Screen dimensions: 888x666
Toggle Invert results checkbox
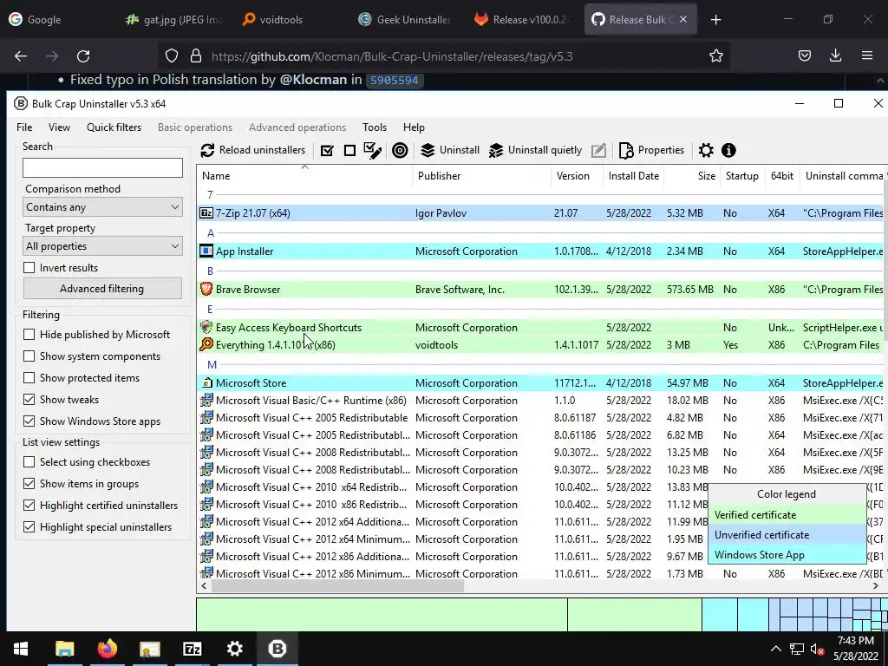(29, 267)
